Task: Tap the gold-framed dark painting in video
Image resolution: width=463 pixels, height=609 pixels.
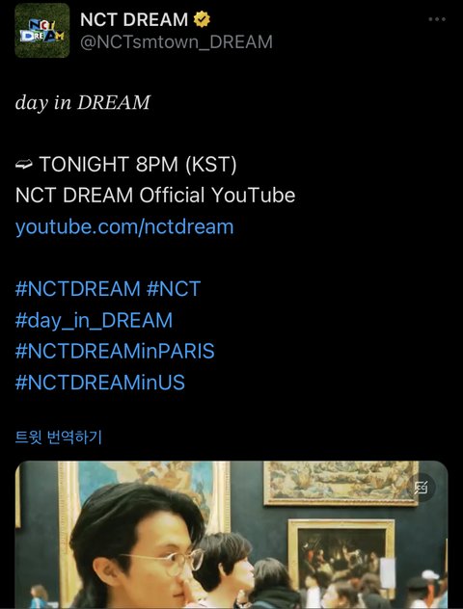Action: (340, 553)
